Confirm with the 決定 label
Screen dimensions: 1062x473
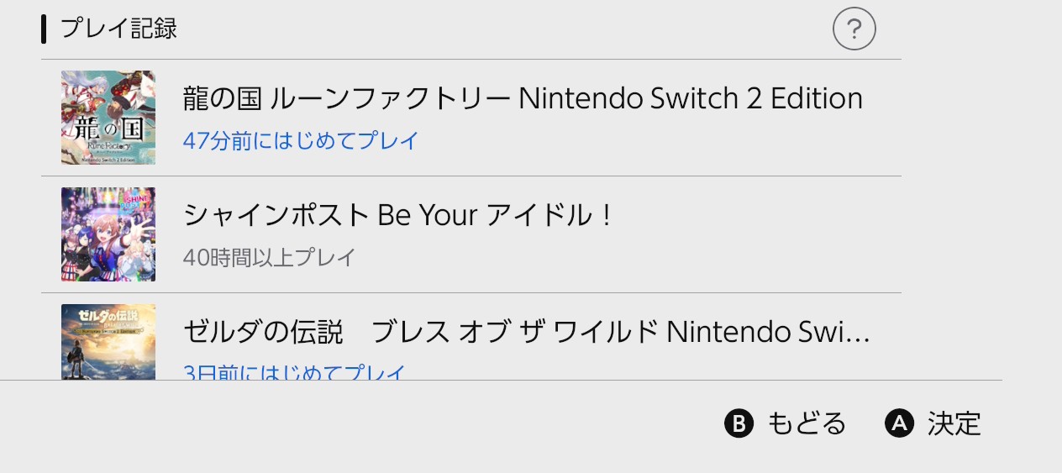click(x=954, y=424)
